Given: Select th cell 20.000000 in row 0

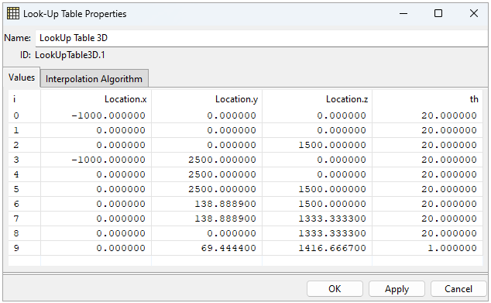Looking at the screenshot, I should coord(427,115).
